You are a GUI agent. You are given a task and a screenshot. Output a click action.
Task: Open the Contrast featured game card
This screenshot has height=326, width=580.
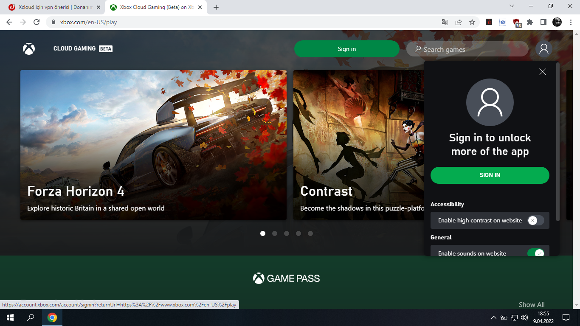coord(358,145)
